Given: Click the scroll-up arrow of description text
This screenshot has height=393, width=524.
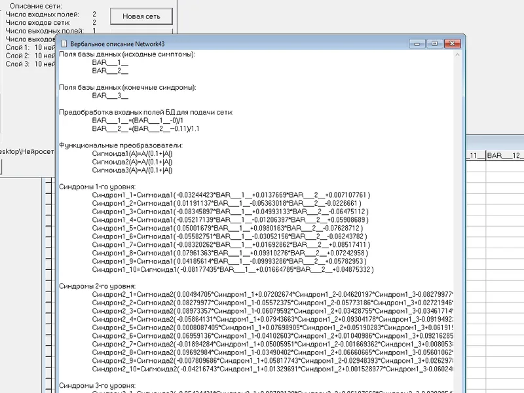Looking at the screenshot, I should tap(457, 55).
